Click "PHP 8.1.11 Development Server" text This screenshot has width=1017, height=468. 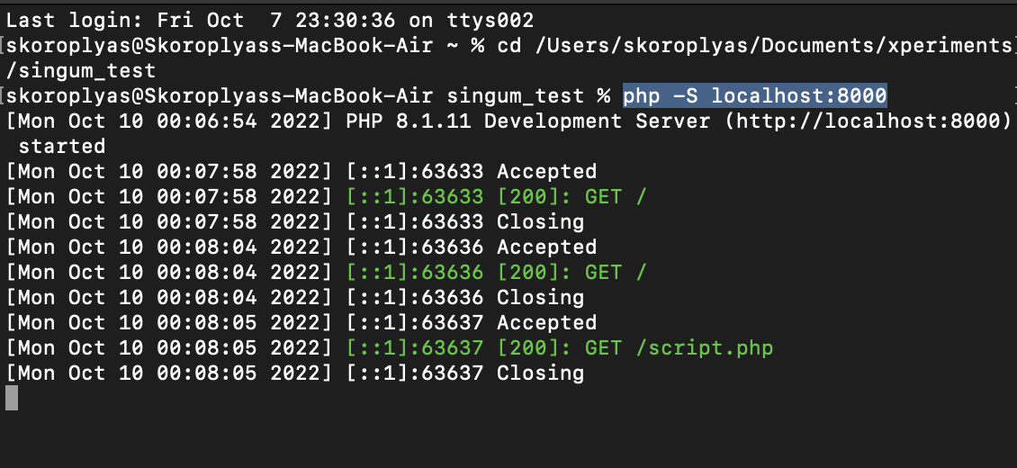point(483,121)
